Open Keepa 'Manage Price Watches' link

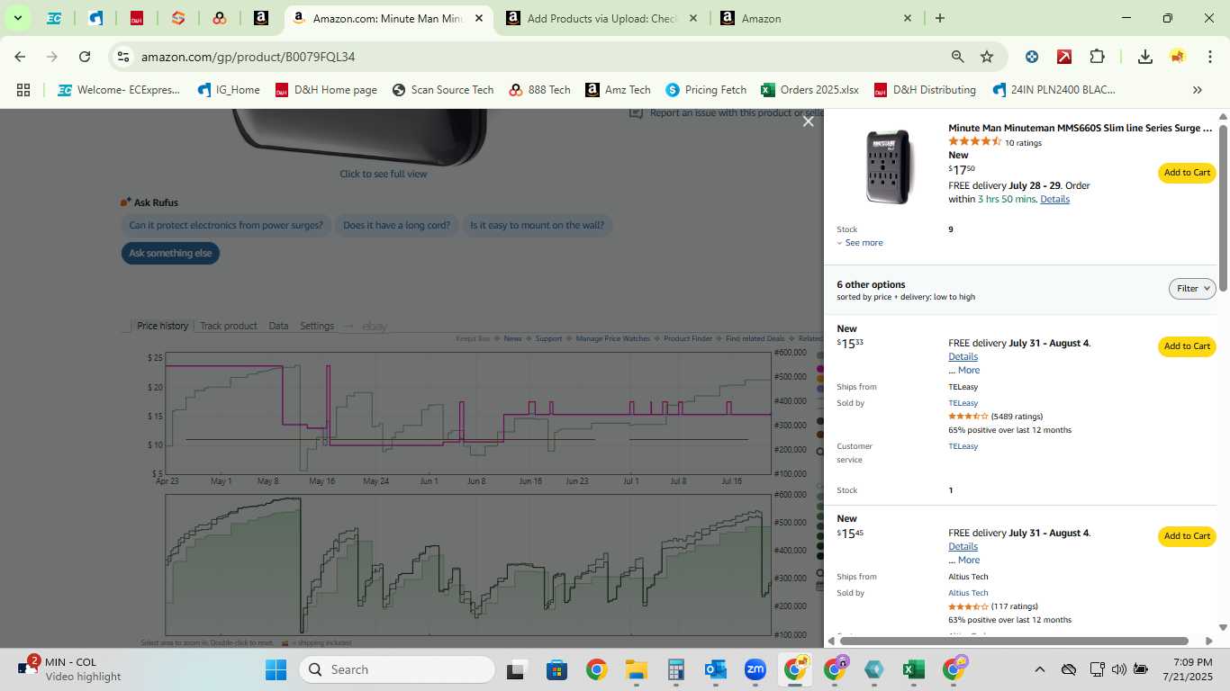[612, 338]
